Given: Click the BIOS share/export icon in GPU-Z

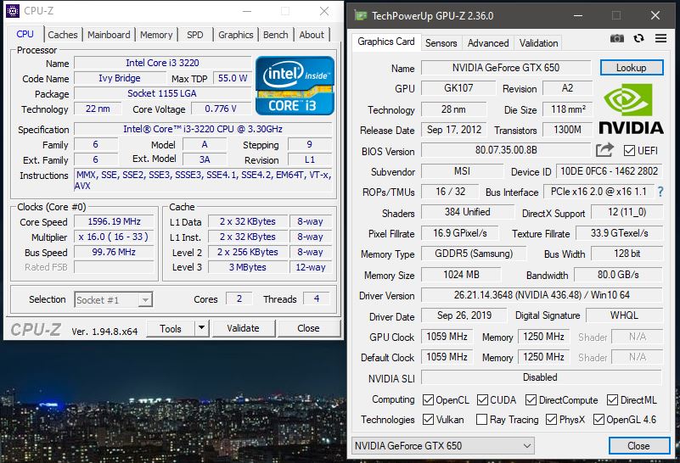Looking at the screenshot, I should (605, 150).
